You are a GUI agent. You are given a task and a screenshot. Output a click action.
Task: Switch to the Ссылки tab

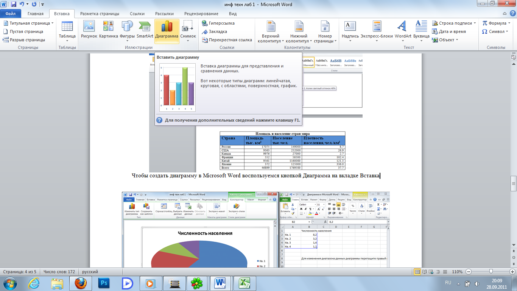[x=137, y=14]
